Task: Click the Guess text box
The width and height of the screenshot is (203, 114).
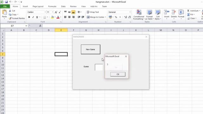Action: click(99, 67)
